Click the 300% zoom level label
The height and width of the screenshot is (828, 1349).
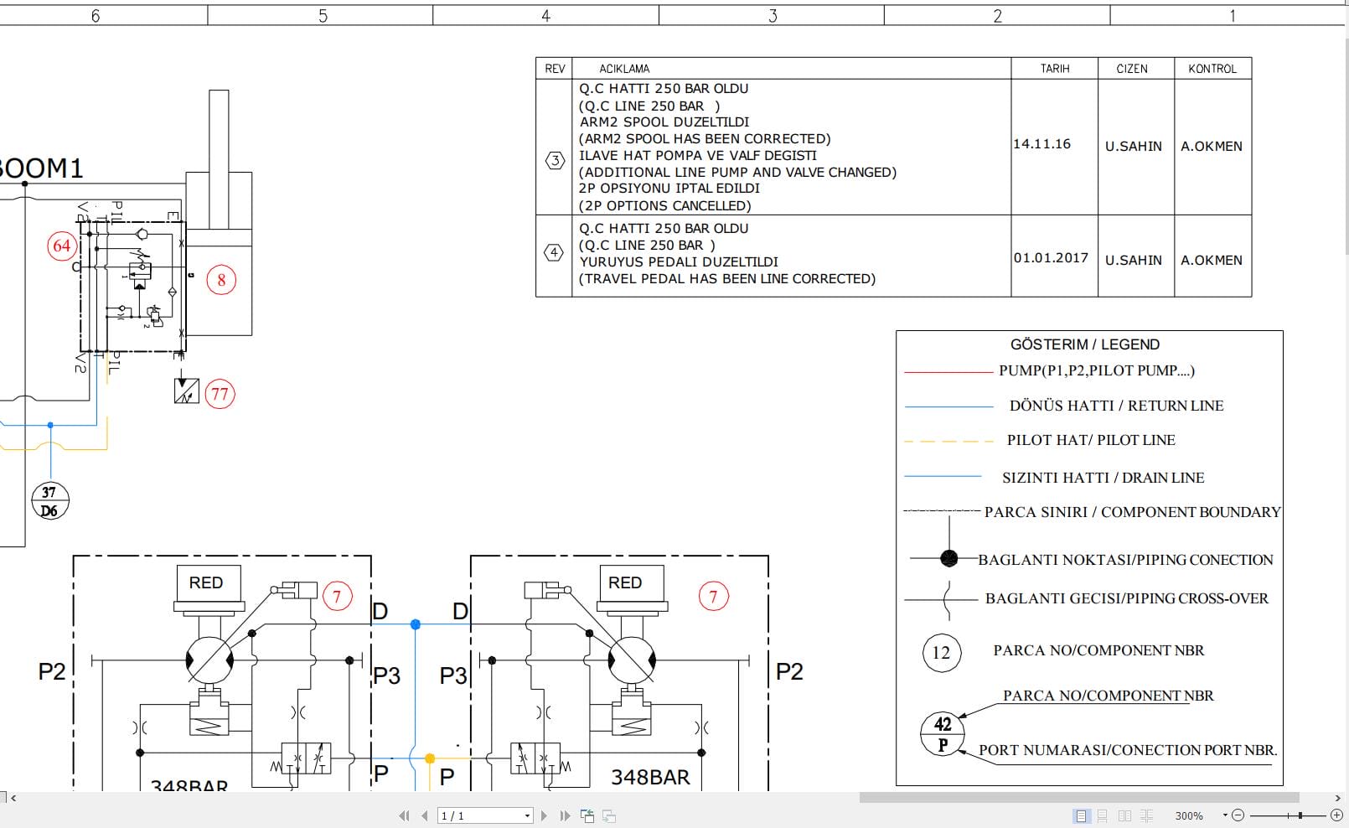1190,815
